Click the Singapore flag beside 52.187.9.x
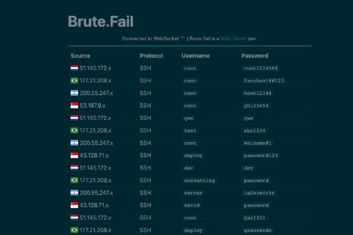The height and width of the screenshot is (235, 353). (x=74, y=105)
